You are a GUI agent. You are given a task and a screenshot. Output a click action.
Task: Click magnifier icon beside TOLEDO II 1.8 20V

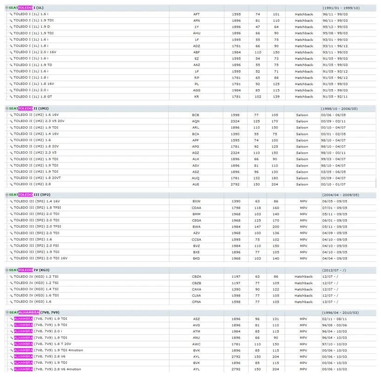[11, 147]
